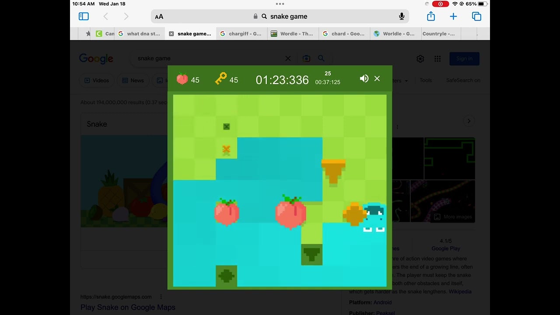Click the large tomato in the center
Viewport: 560px width, 315px height.
point(290,212)
